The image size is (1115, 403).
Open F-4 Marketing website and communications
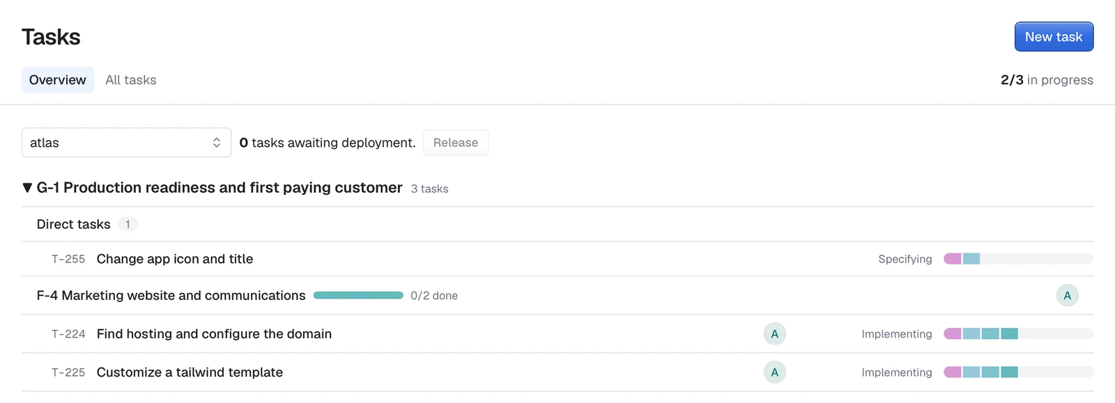pyautogui.click(x=171, y=296)
